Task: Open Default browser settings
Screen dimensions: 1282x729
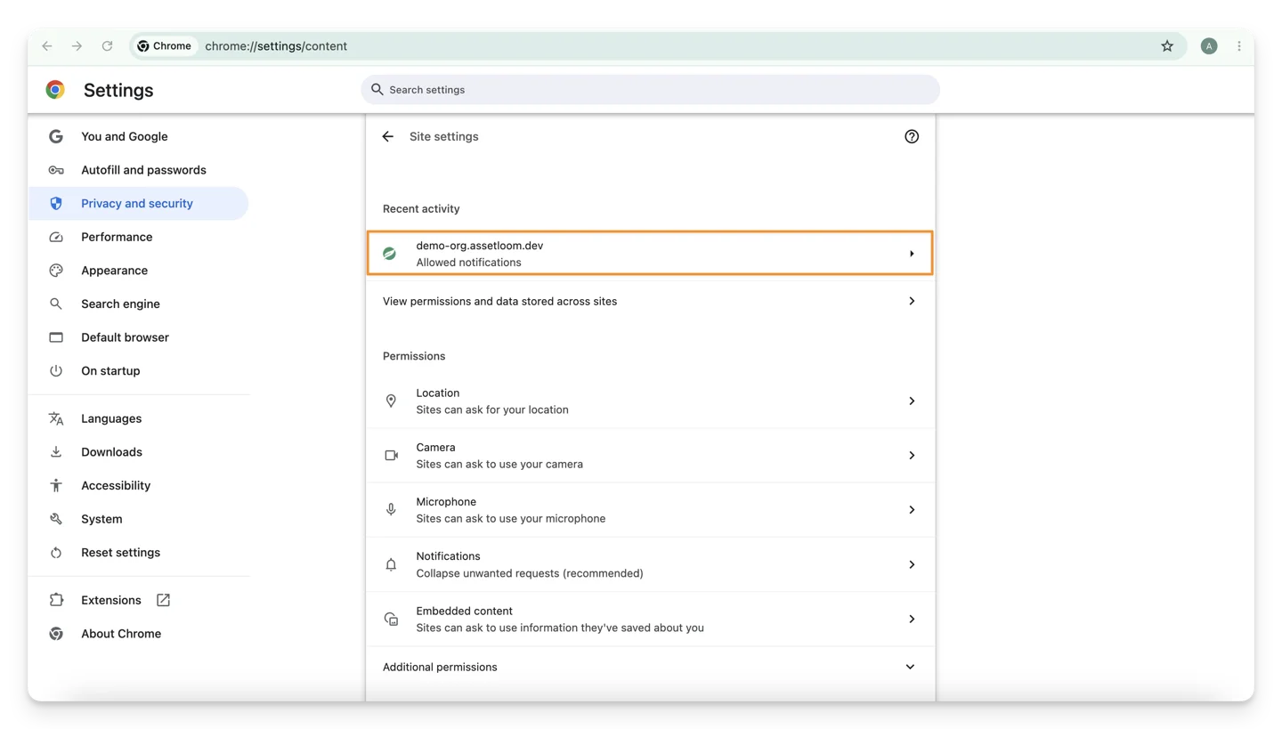Action: pos(139,337)
